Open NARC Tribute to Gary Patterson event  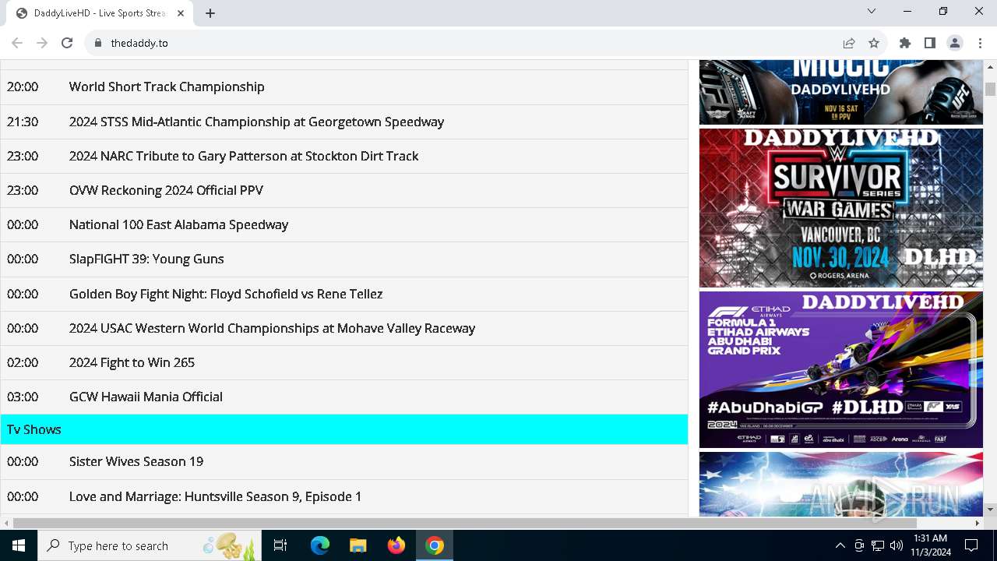point(244,156)
